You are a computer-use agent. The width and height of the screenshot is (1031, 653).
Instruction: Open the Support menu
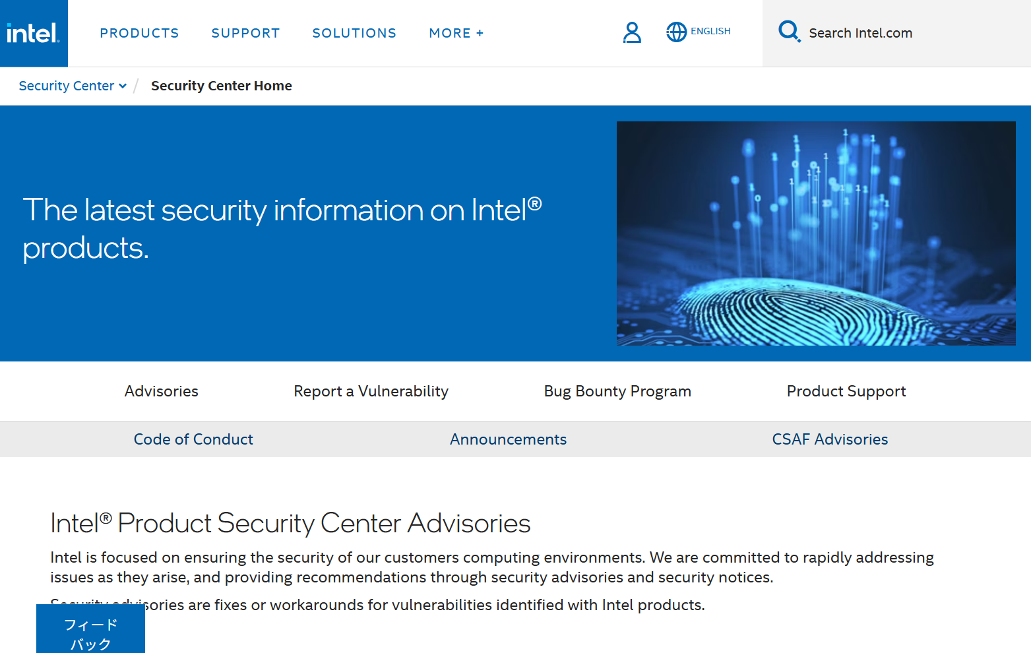245,33
